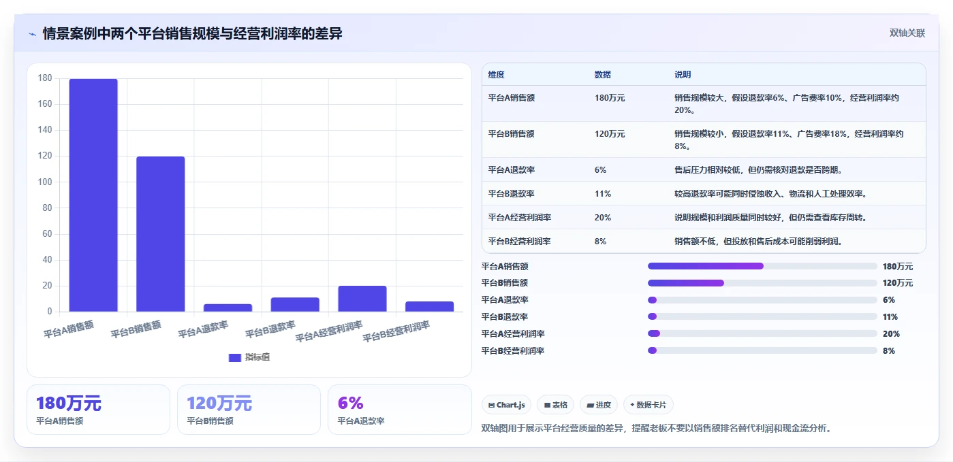Open the 120万元 平台B销售额 data card

(249, 410)
